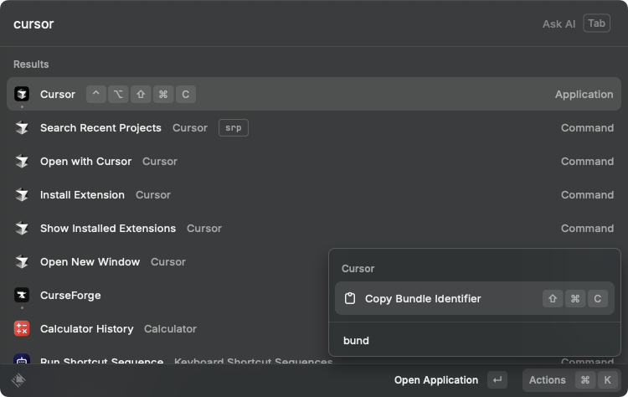Click the Cursor title in actions panel
This screenshot has width=628, height=397.
[358, 268]
